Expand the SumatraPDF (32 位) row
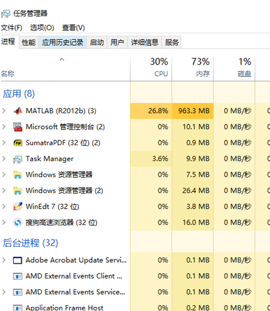This screenshot has width=270, height=311. point(4,143)
